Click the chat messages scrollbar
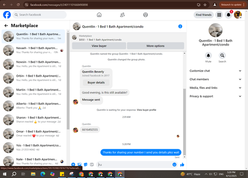Image resolution: width=248 pixels, height=178 pixels. tap(185, 122)
